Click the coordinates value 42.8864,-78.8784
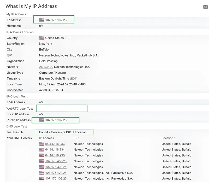Image resolution: width=209 pixels, height=182 pixels. click(51, 90)
